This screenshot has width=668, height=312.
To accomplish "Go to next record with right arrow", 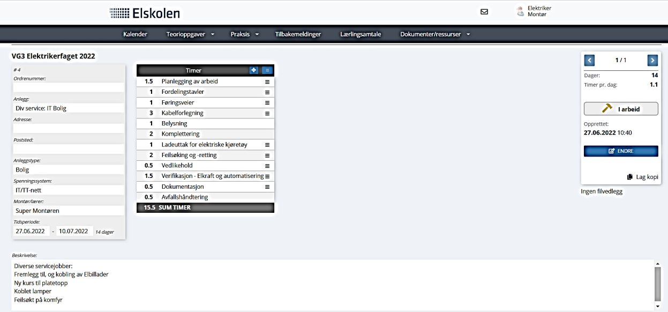I will [x=652, y=60].
